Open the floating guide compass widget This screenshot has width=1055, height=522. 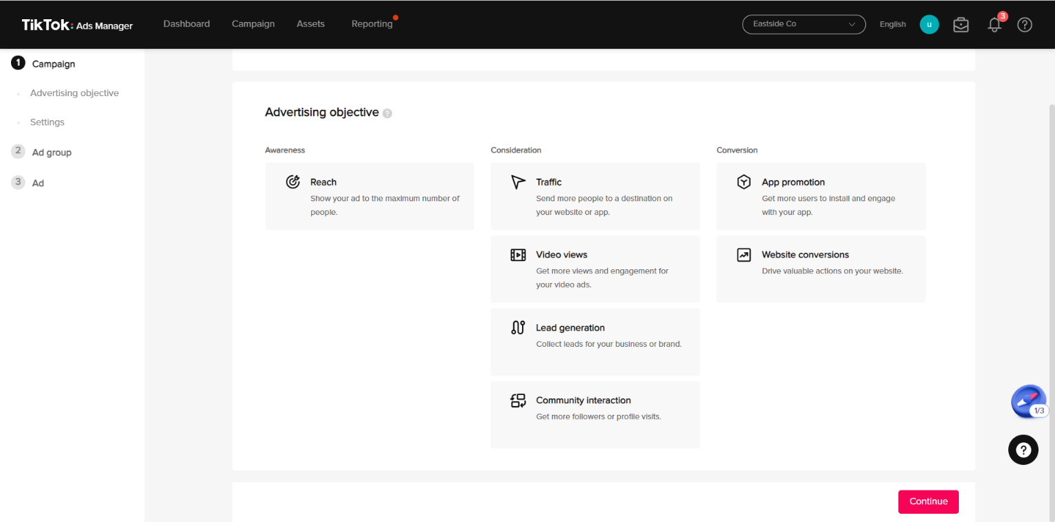tap(1028, 400)
